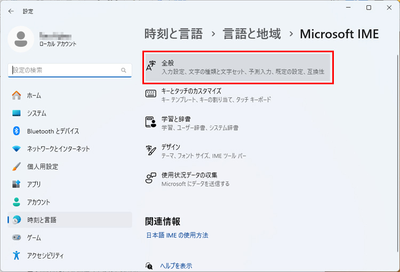This screenshot has width=400, height=272.
Task: Click the ネットワークとインターネット Wi-Fi icon
Action: point(17,149)
